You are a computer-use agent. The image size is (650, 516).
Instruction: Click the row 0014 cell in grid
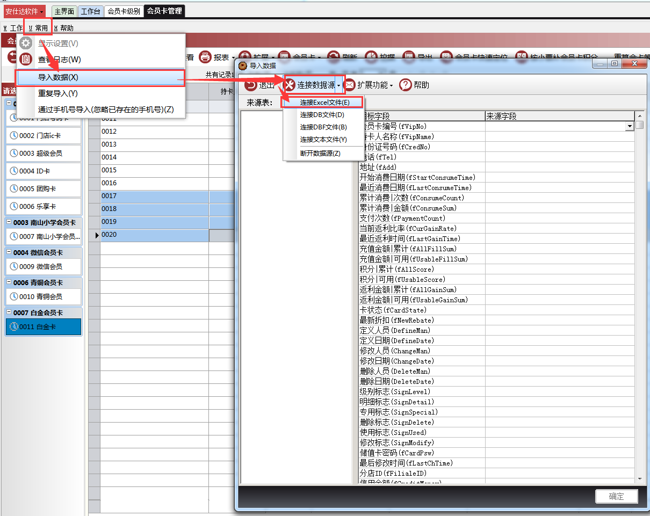(154, 157)
